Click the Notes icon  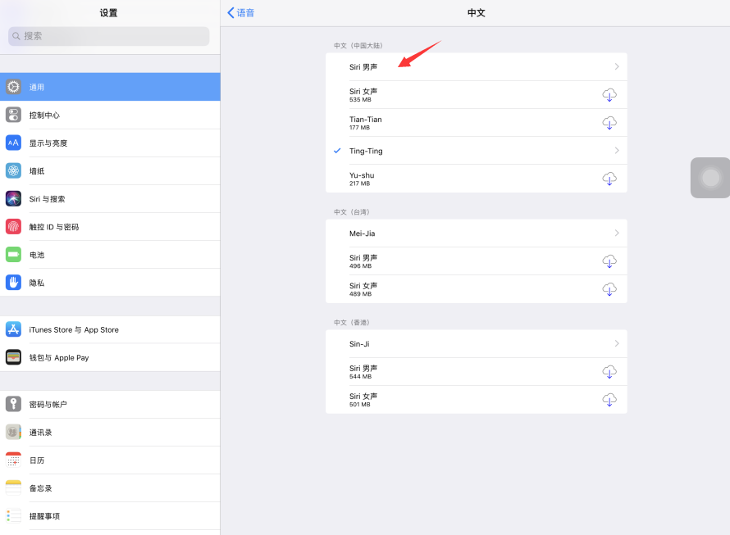point(13,487)
